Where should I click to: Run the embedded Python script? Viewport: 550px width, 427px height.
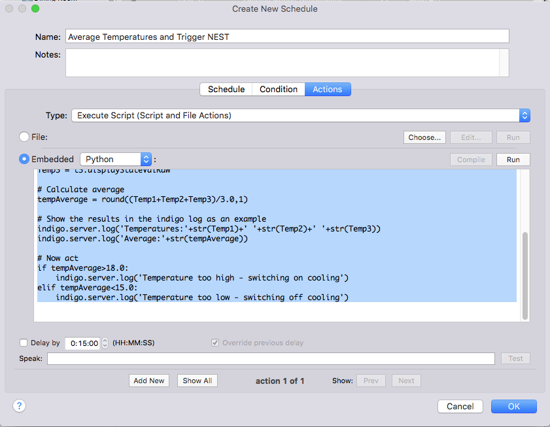point(513,160)
